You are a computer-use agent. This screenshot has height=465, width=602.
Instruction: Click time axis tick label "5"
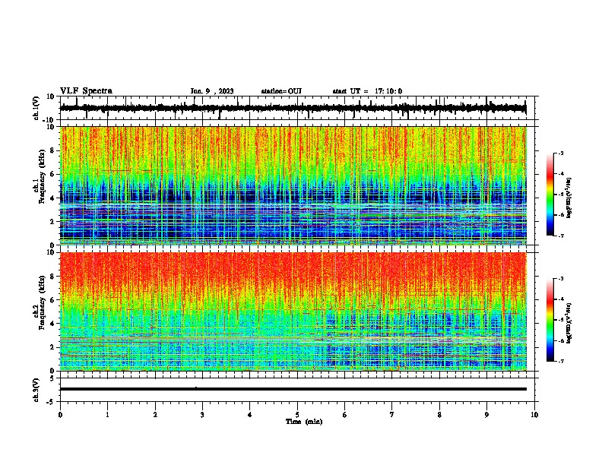297,415
